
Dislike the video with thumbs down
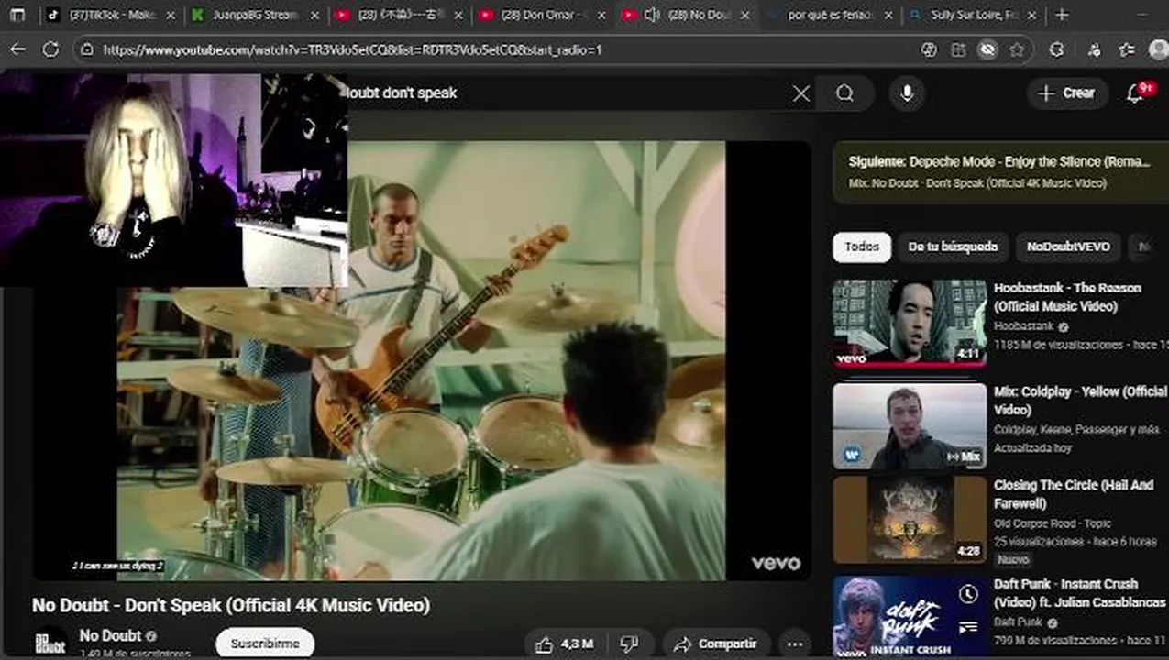tap(629, 643)
